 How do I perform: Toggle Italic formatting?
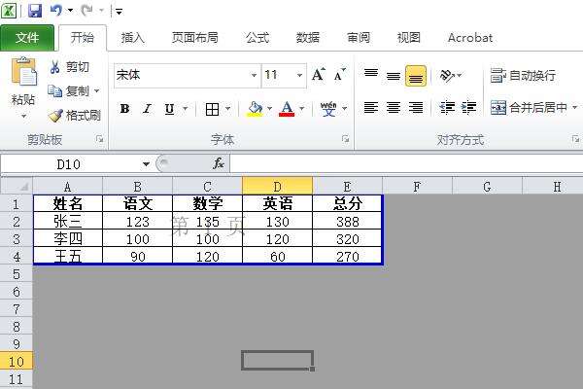(x=148, y=109)
